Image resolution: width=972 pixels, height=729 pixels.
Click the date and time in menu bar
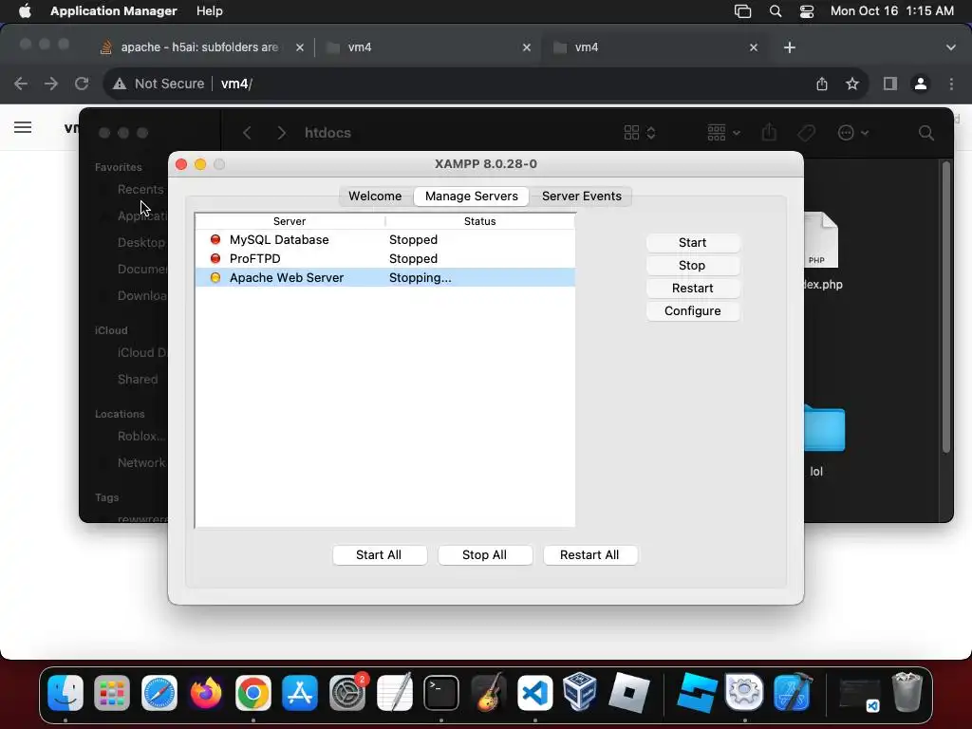pos(891,11)
